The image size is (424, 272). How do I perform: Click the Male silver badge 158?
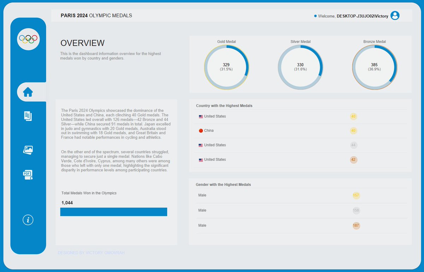pyautogui.click(x=356, y=211)
